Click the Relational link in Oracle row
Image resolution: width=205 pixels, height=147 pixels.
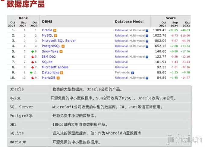point(121,30)
